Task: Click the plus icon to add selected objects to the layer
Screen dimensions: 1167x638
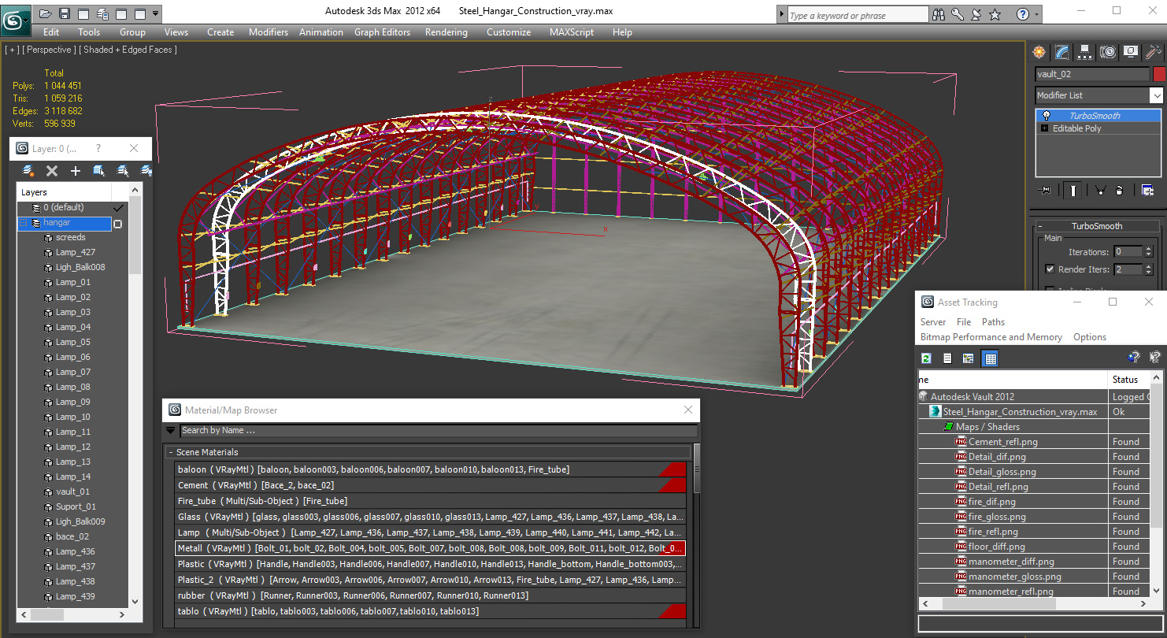Action: (76, 171)
